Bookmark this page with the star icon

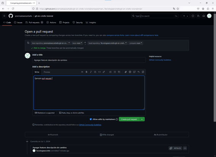[178, 9]
